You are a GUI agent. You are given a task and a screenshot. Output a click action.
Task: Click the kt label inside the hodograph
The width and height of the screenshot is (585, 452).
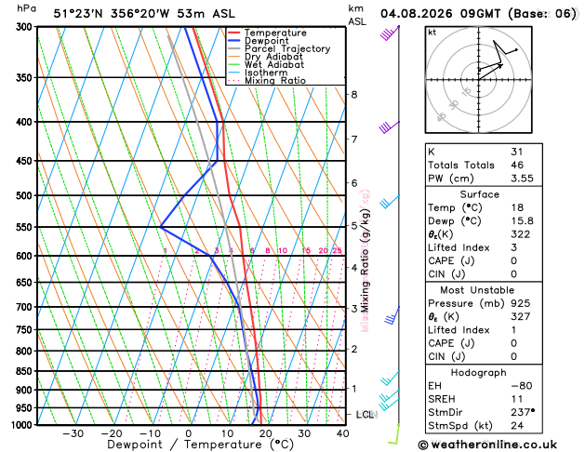coord(432,33)
